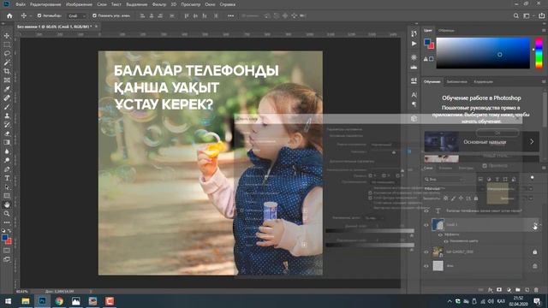The image size is (548, 308).
Task: Hide the text layer with its eye icon
Action: tap(426, 210)
